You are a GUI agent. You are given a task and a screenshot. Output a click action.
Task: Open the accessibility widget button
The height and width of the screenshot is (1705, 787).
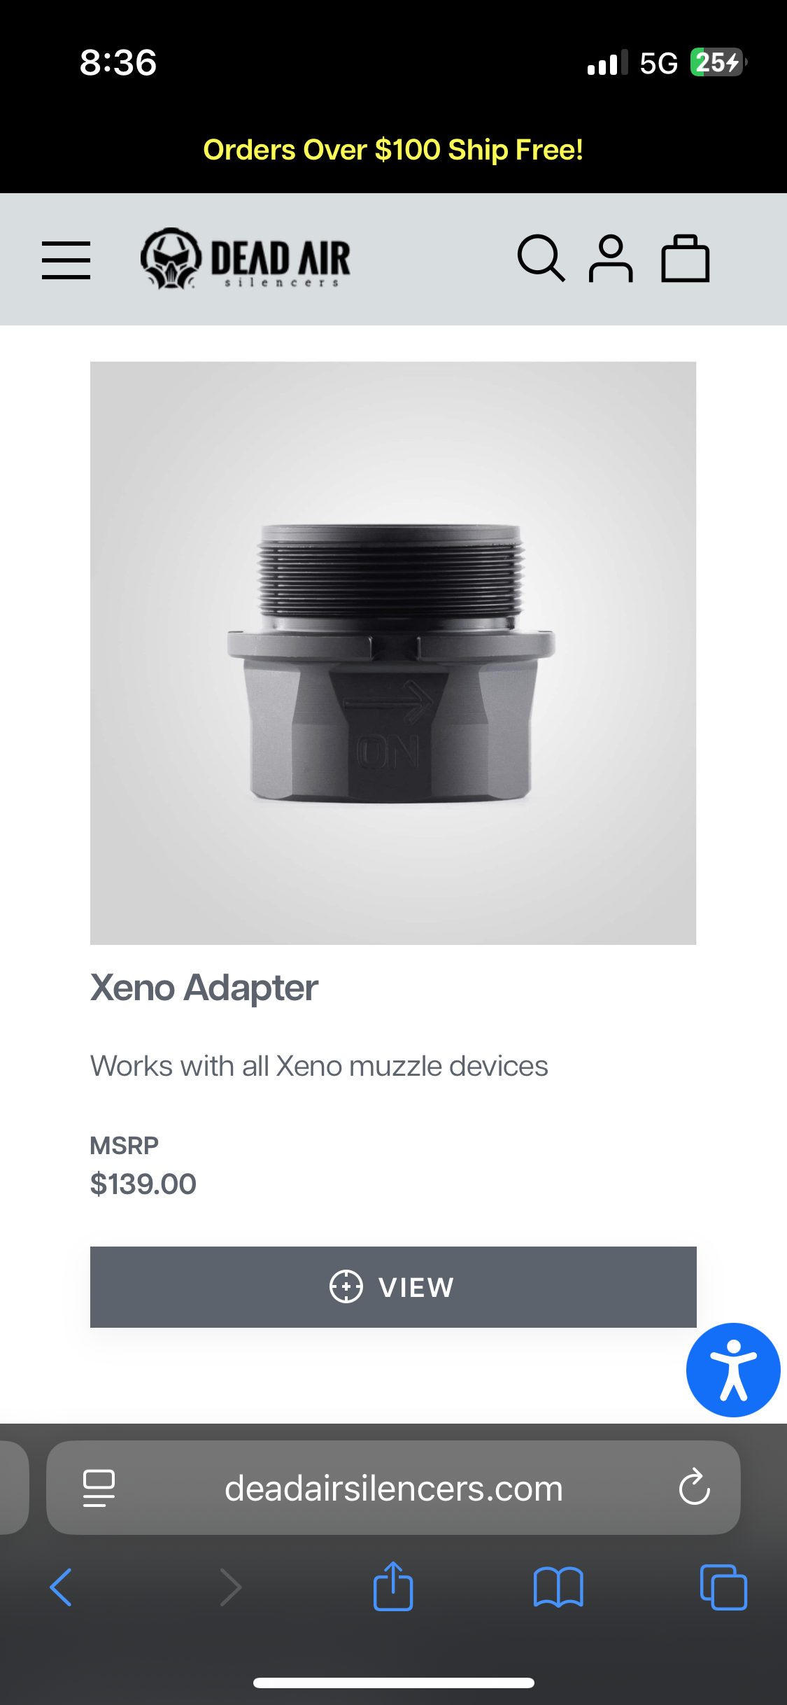click(733, 1370)
